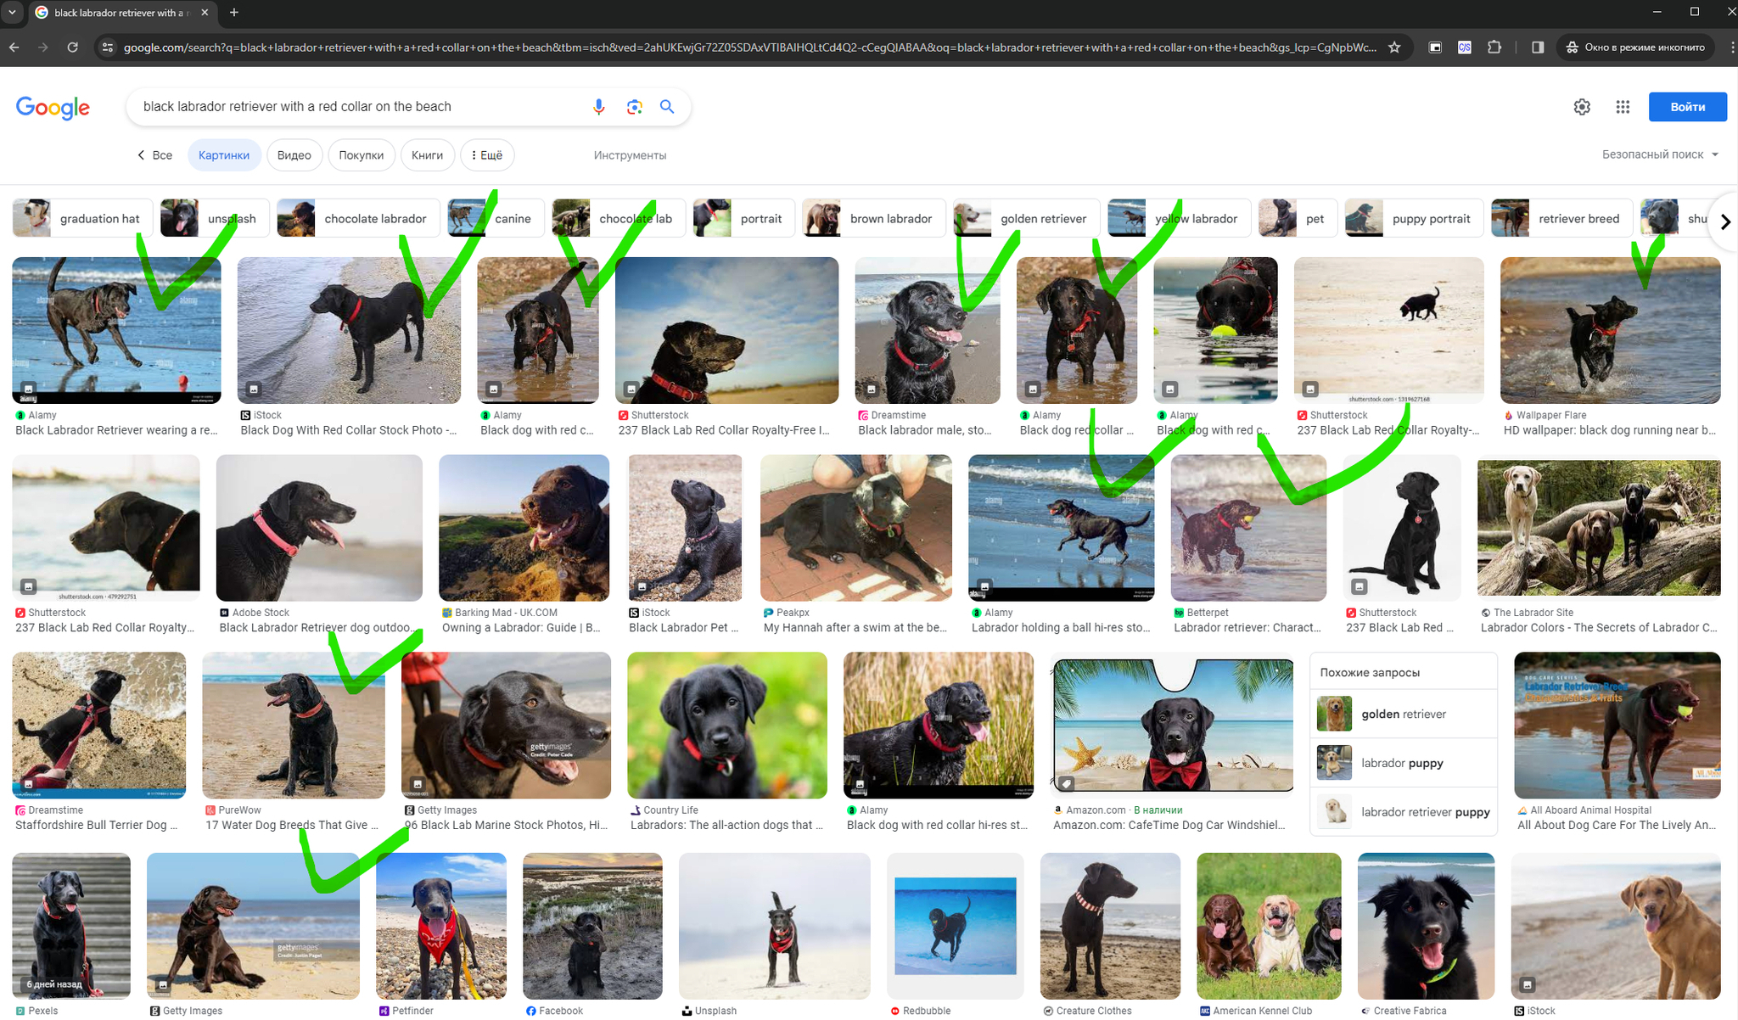Toggle the browser side panel
This screenshot has width=1738, height=1020.
(1537, 48)
